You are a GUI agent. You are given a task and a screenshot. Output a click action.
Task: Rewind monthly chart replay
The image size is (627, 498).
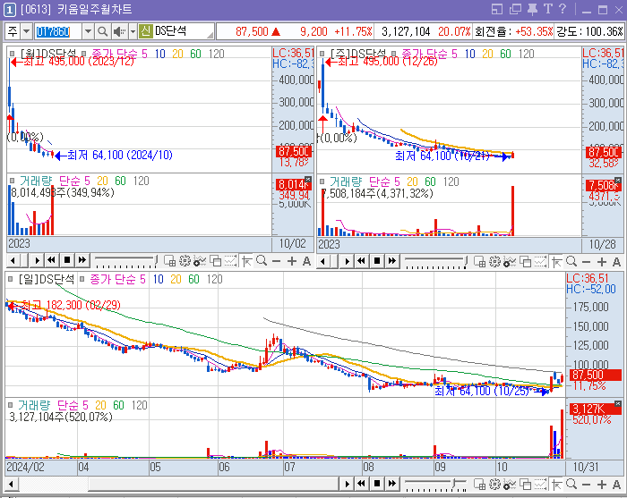pos(52,260)
